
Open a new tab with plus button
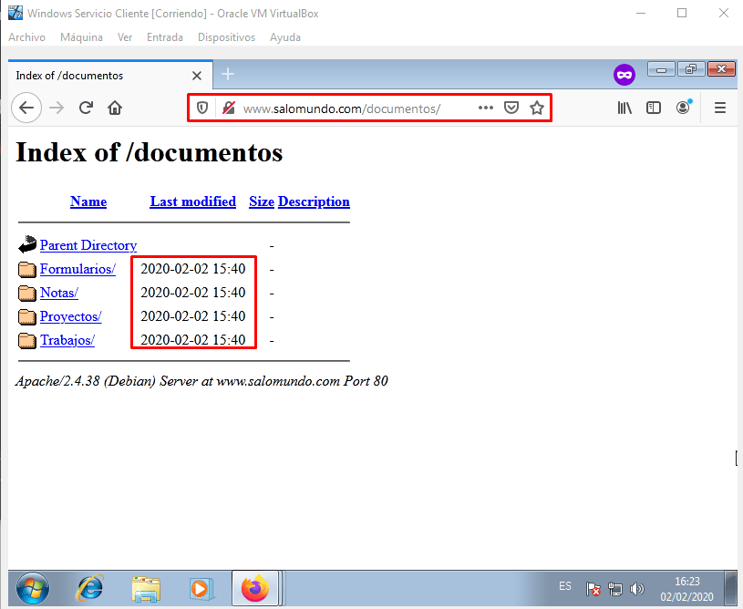coord(228,75)
